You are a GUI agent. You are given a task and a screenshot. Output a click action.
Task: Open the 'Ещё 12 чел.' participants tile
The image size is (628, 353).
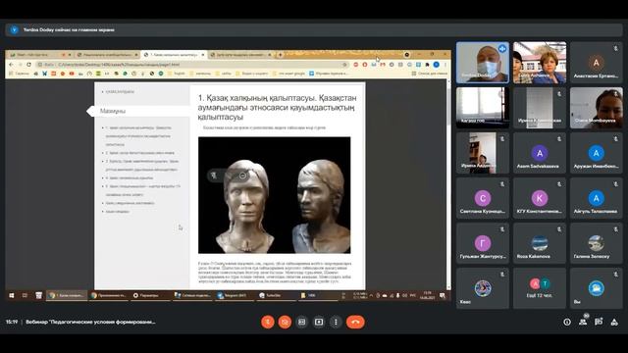(x=540, y=288)
